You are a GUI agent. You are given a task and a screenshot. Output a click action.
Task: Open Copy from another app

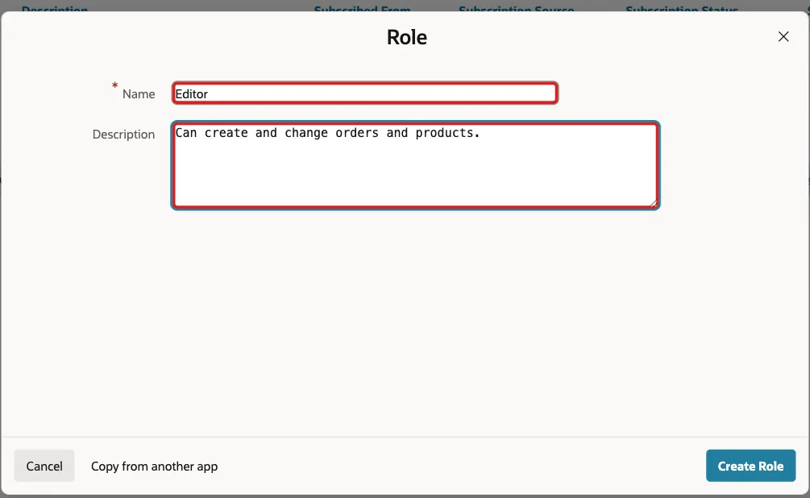155,466
